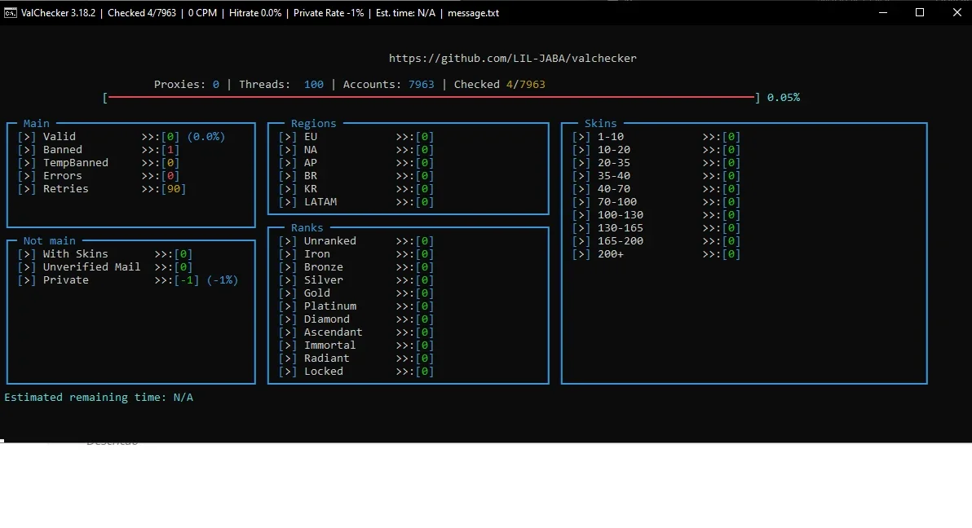The width and height of the screenshot is (972, 528).
Task: Click the Unverified Mail row
Action: click(104, 267)
